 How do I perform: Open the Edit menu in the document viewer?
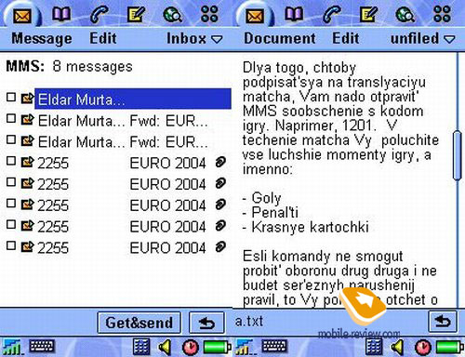tap(346, 39)
